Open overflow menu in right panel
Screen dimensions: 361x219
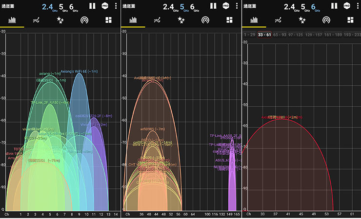358,6
